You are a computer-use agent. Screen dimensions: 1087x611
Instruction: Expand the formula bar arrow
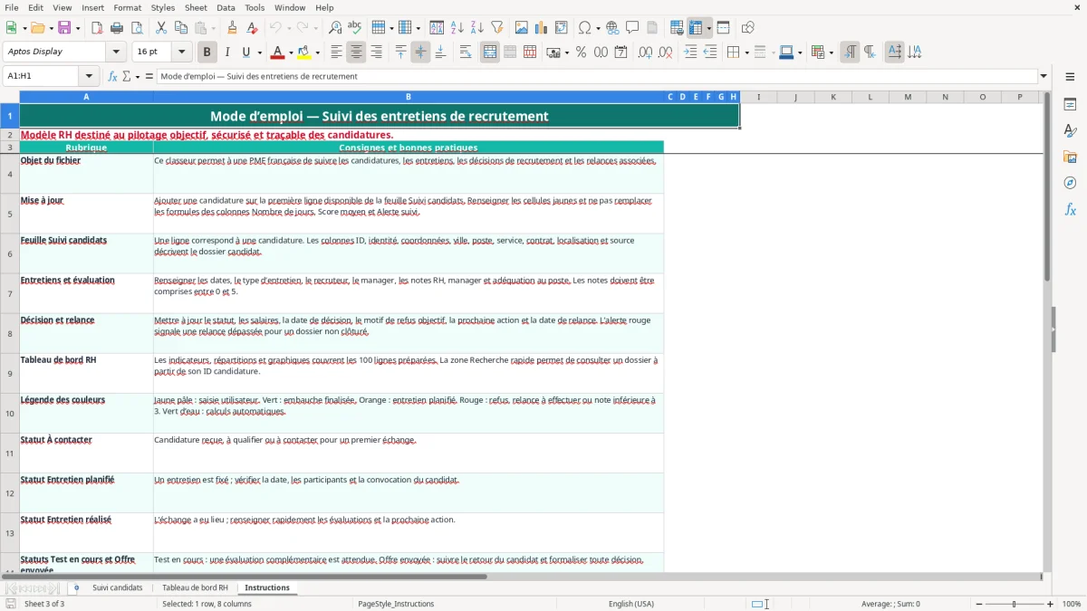point(1044,76)
